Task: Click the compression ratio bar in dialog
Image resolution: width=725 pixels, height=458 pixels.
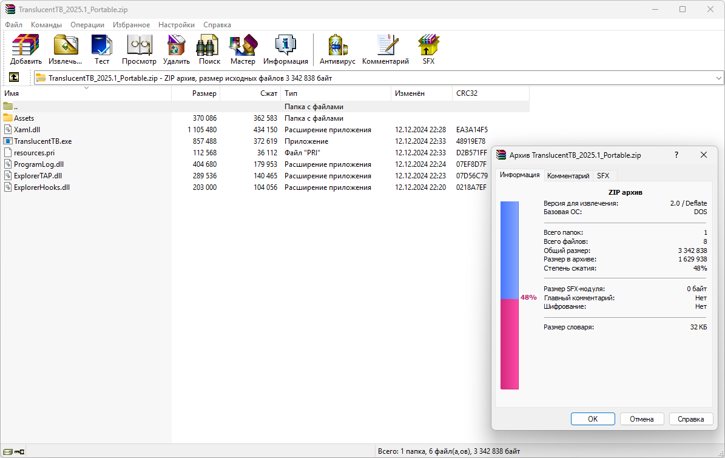Action: pos(510,295)
